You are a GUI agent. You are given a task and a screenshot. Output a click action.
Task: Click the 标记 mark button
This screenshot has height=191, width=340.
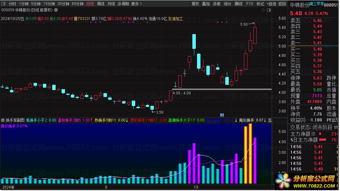point(260,4)
